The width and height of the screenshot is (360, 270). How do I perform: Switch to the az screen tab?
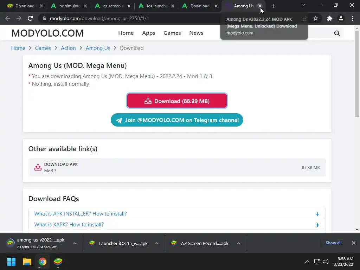pos(114,6)
